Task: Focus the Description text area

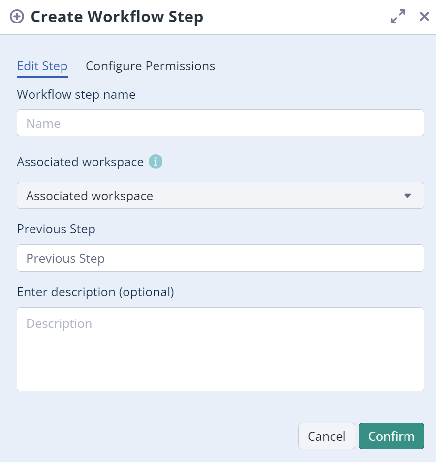Action: click(220, 349)
